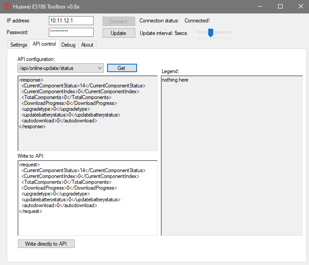Click the Get button

click(x=121, y=68)
